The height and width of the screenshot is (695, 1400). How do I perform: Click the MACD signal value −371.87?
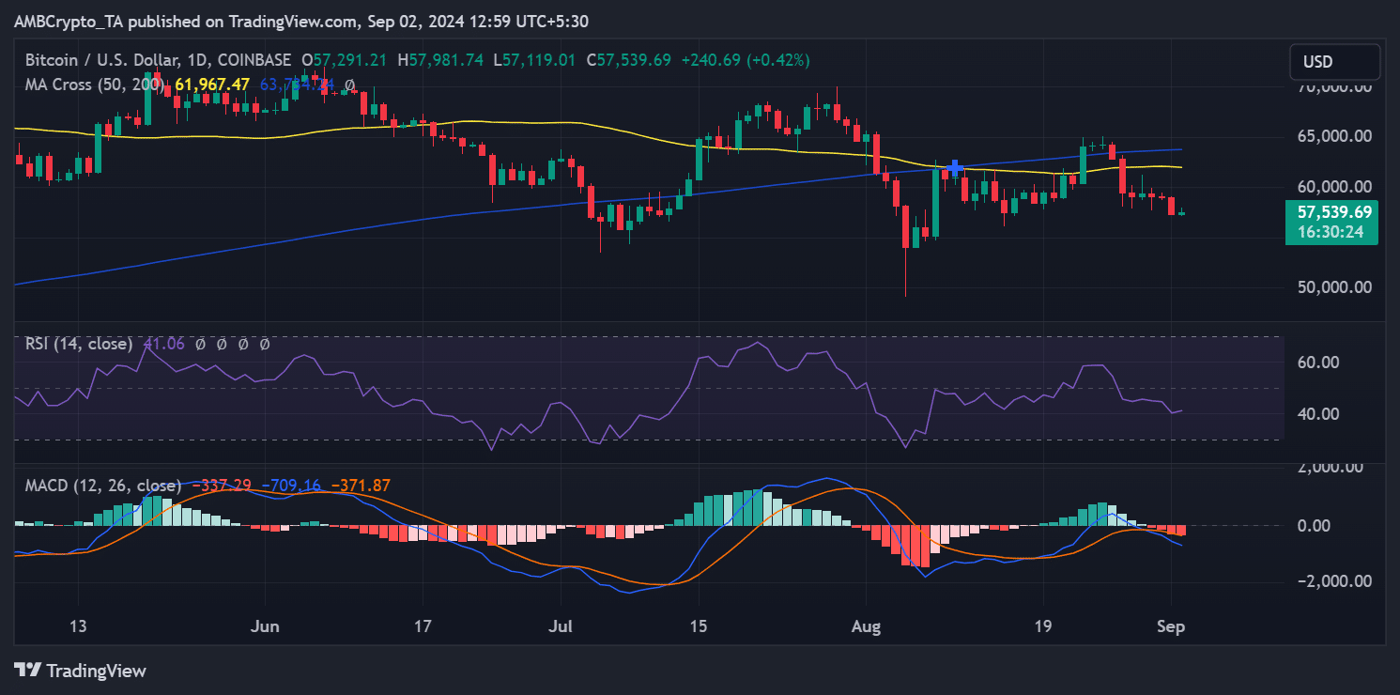click(359, 486)
